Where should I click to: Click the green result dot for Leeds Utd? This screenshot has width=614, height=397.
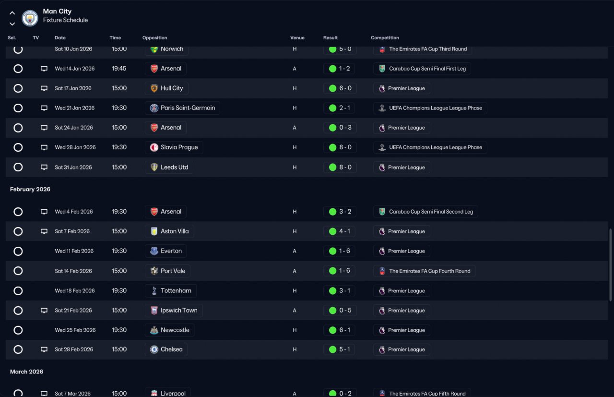click(x=332, y=168)
